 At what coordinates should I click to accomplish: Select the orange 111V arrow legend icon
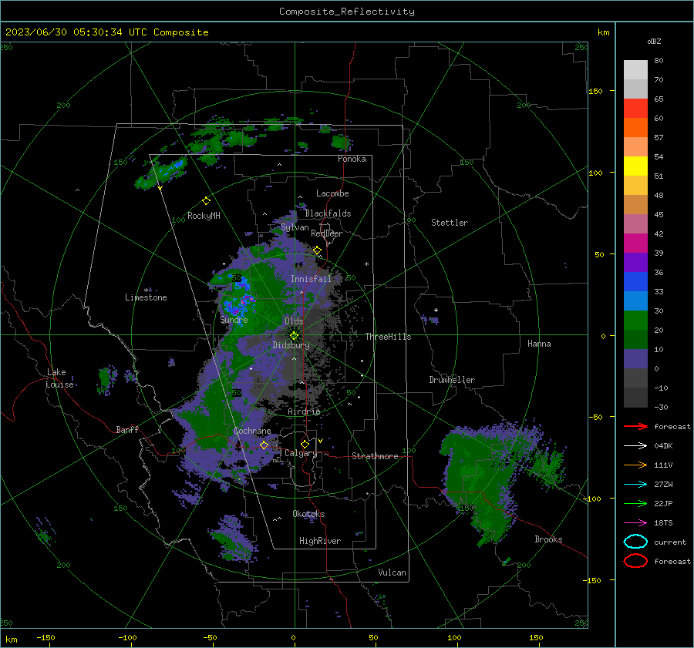pyautogui.click(x=635, y=465)
